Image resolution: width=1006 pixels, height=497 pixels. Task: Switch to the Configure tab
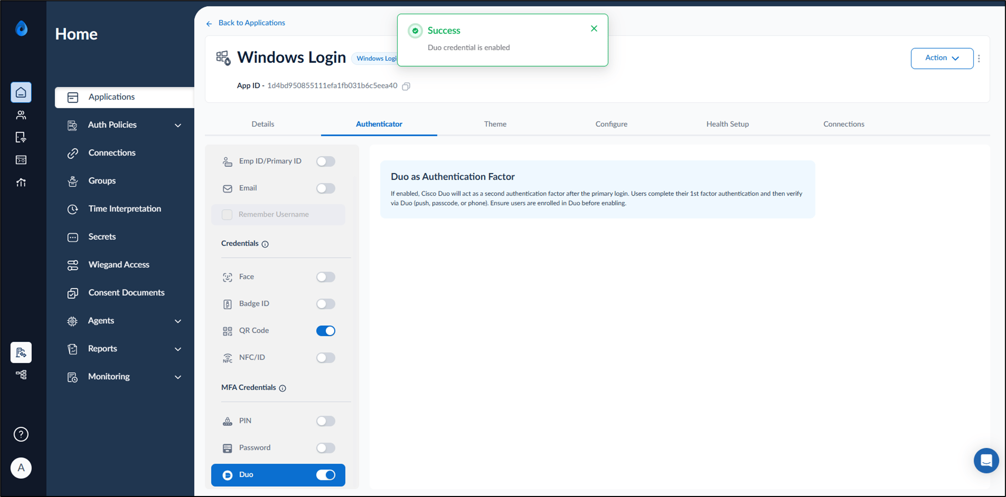(x=611, y=124)
